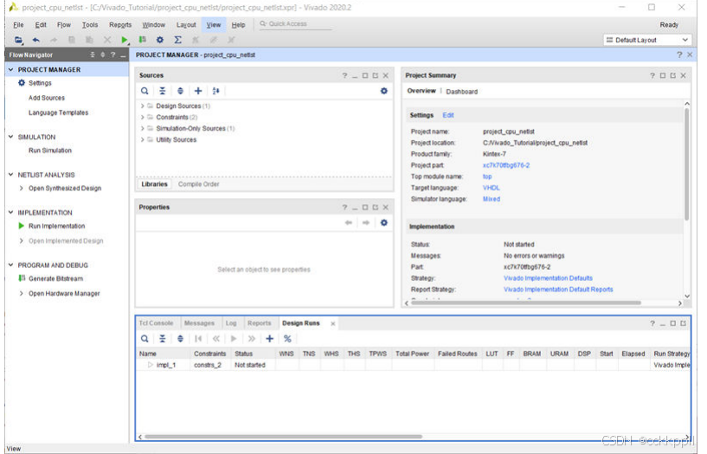The image size is (707, 454).
Task: Expand Simulation-Only Sources folder
Action: [143, 128]
